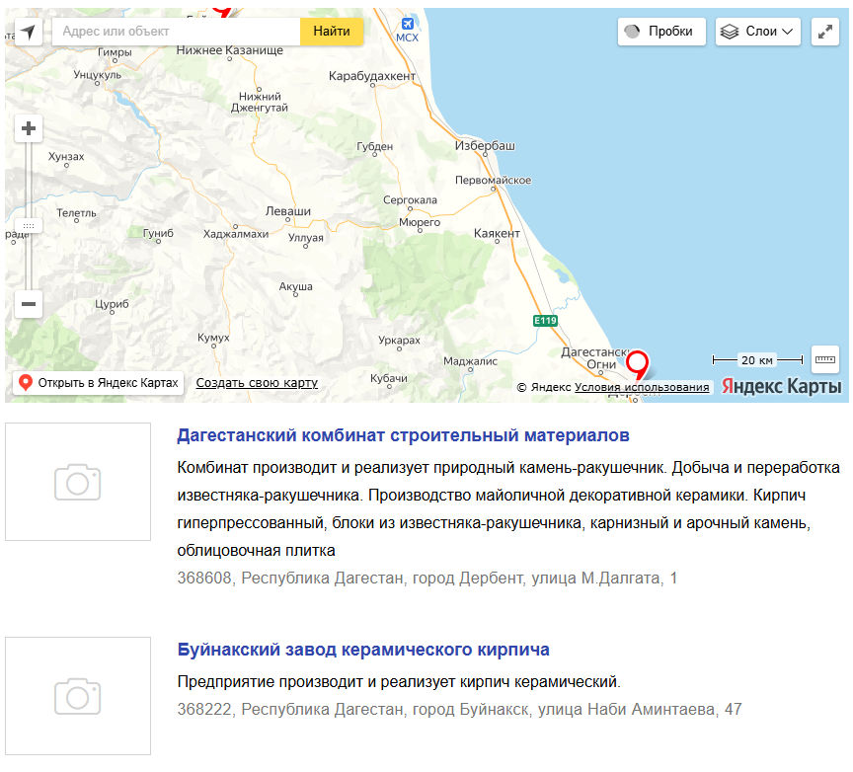
Task: Click the Гуниб label on map
Action: (x=158, y=233)
